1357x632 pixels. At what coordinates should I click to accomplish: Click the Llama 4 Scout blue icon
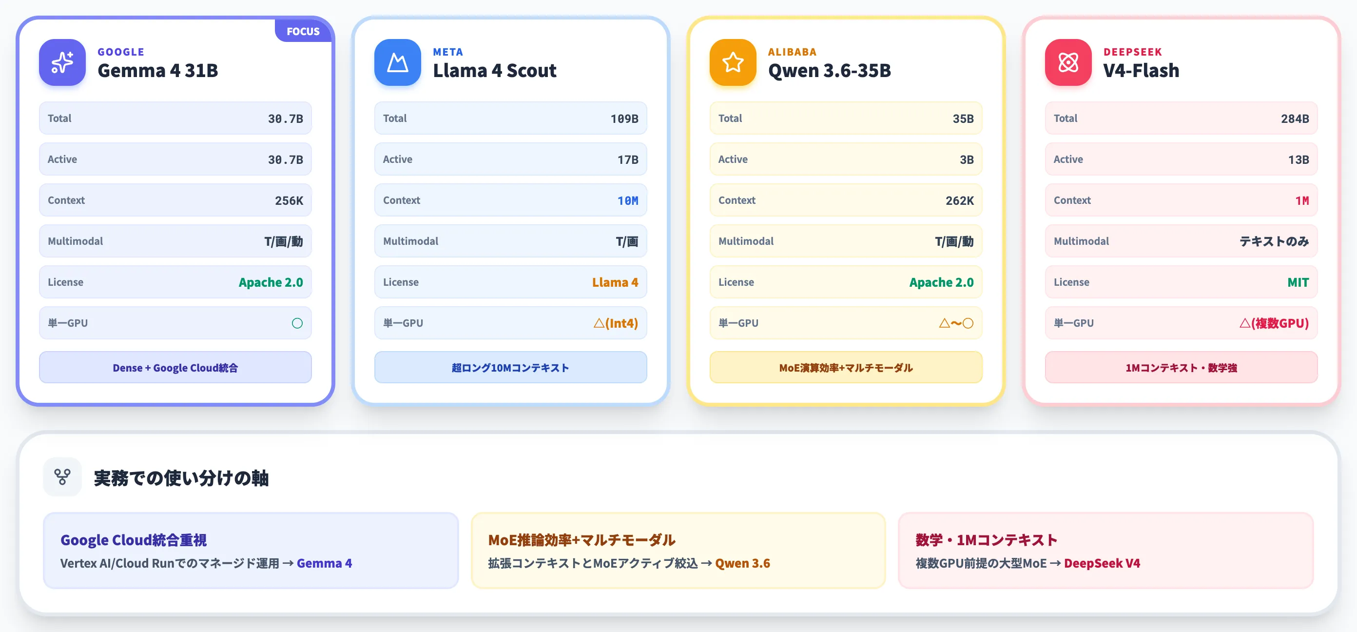pos(398,62)
